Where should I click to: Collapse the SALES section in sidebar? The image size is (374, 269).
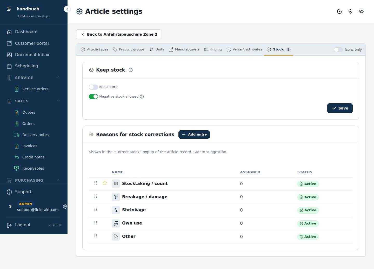58,101
